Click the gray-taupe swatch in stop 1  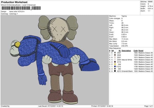(115, 52)
